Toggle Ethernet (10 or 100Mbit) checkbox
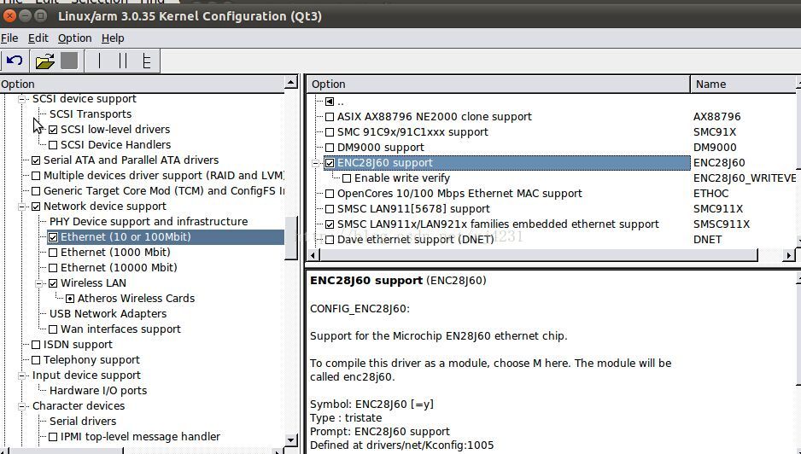This screenshot has height=454, width=801. [53, 237]
